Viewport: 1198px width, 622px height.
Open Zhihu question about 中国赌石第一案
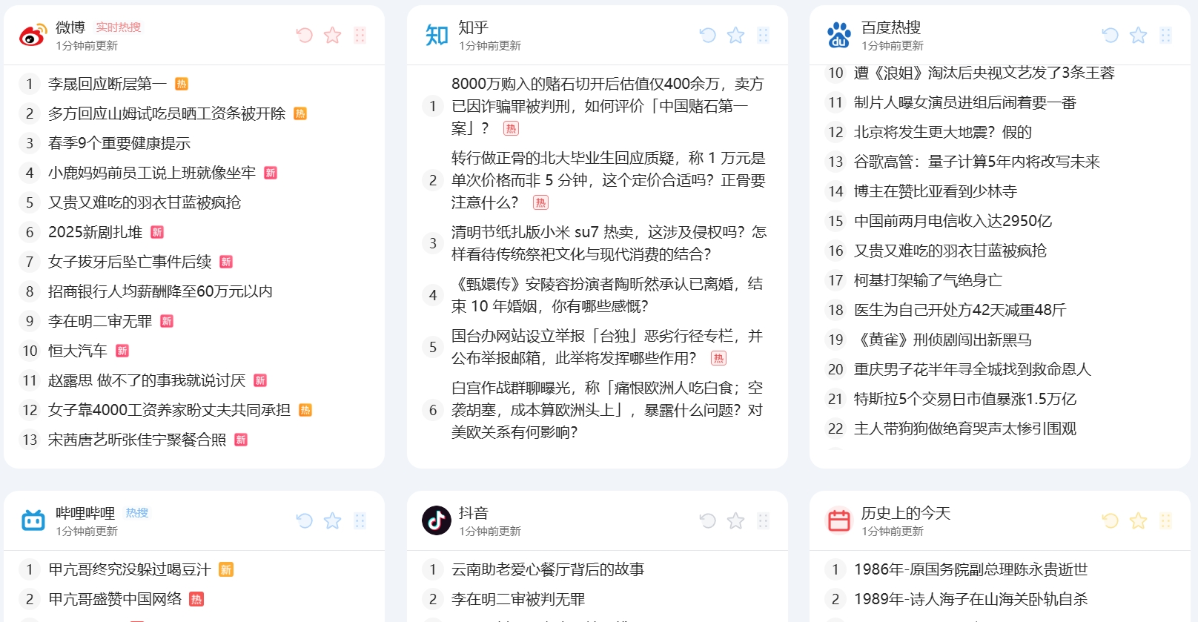608,106
